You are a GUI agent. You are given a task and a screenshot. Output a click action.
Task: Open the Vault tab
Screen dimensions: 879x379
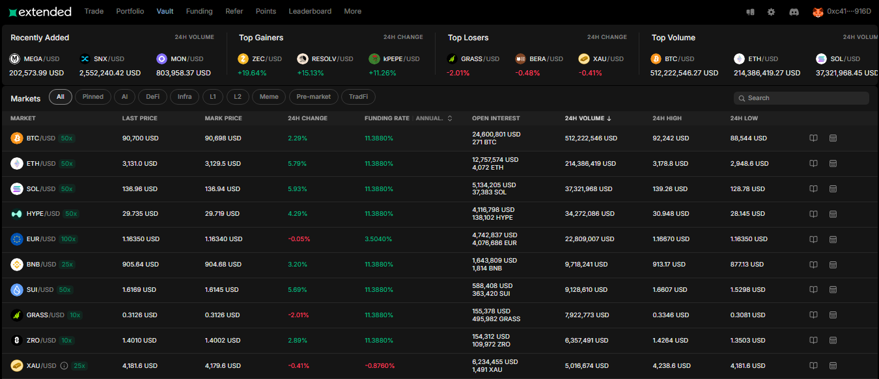pos(165,11)
